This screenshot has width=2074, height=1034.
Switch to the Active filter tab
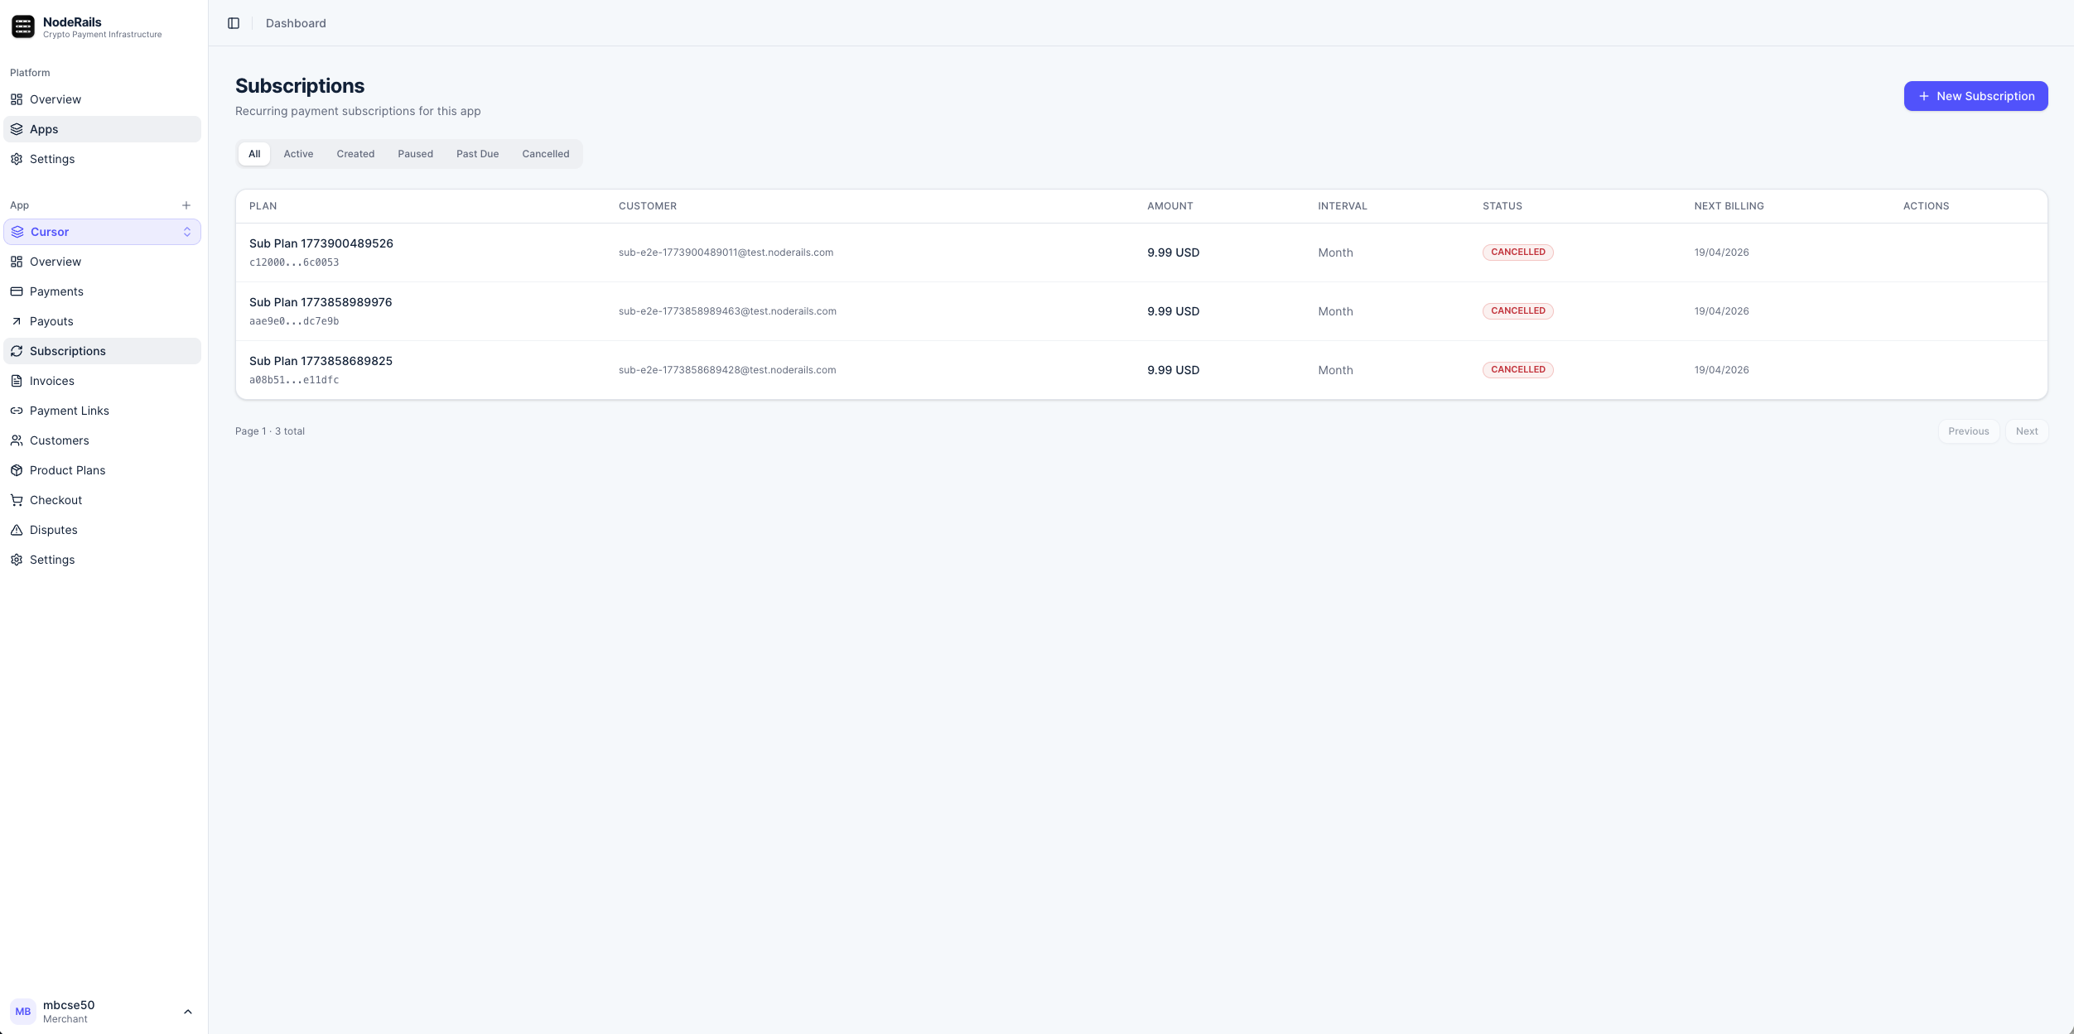(298, 154)
